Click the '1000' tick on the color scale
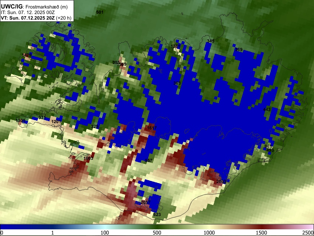 click(x=209, y=233)
